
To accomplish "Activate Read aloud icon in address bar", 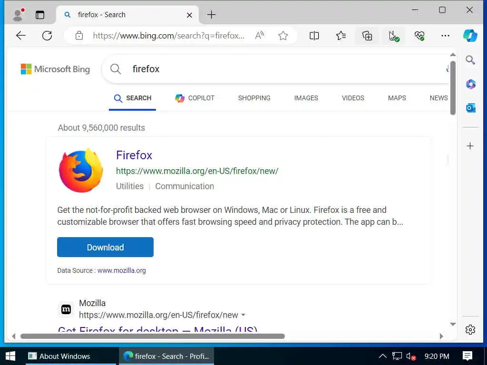I will pyautogui.click(x=259, y=36).
